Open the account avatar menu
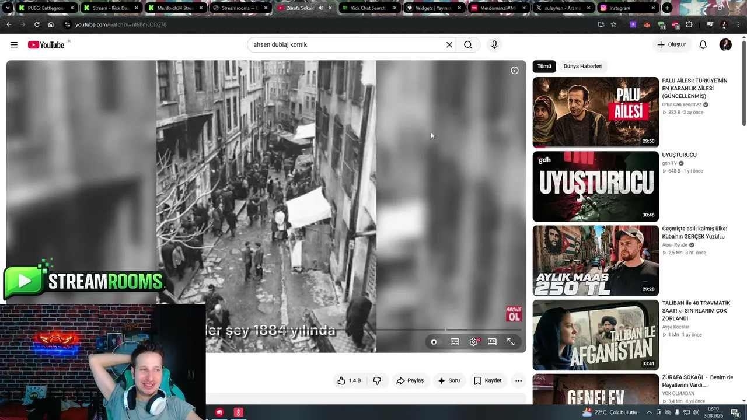This screenshot has height=420, width=747. (725, 45)
